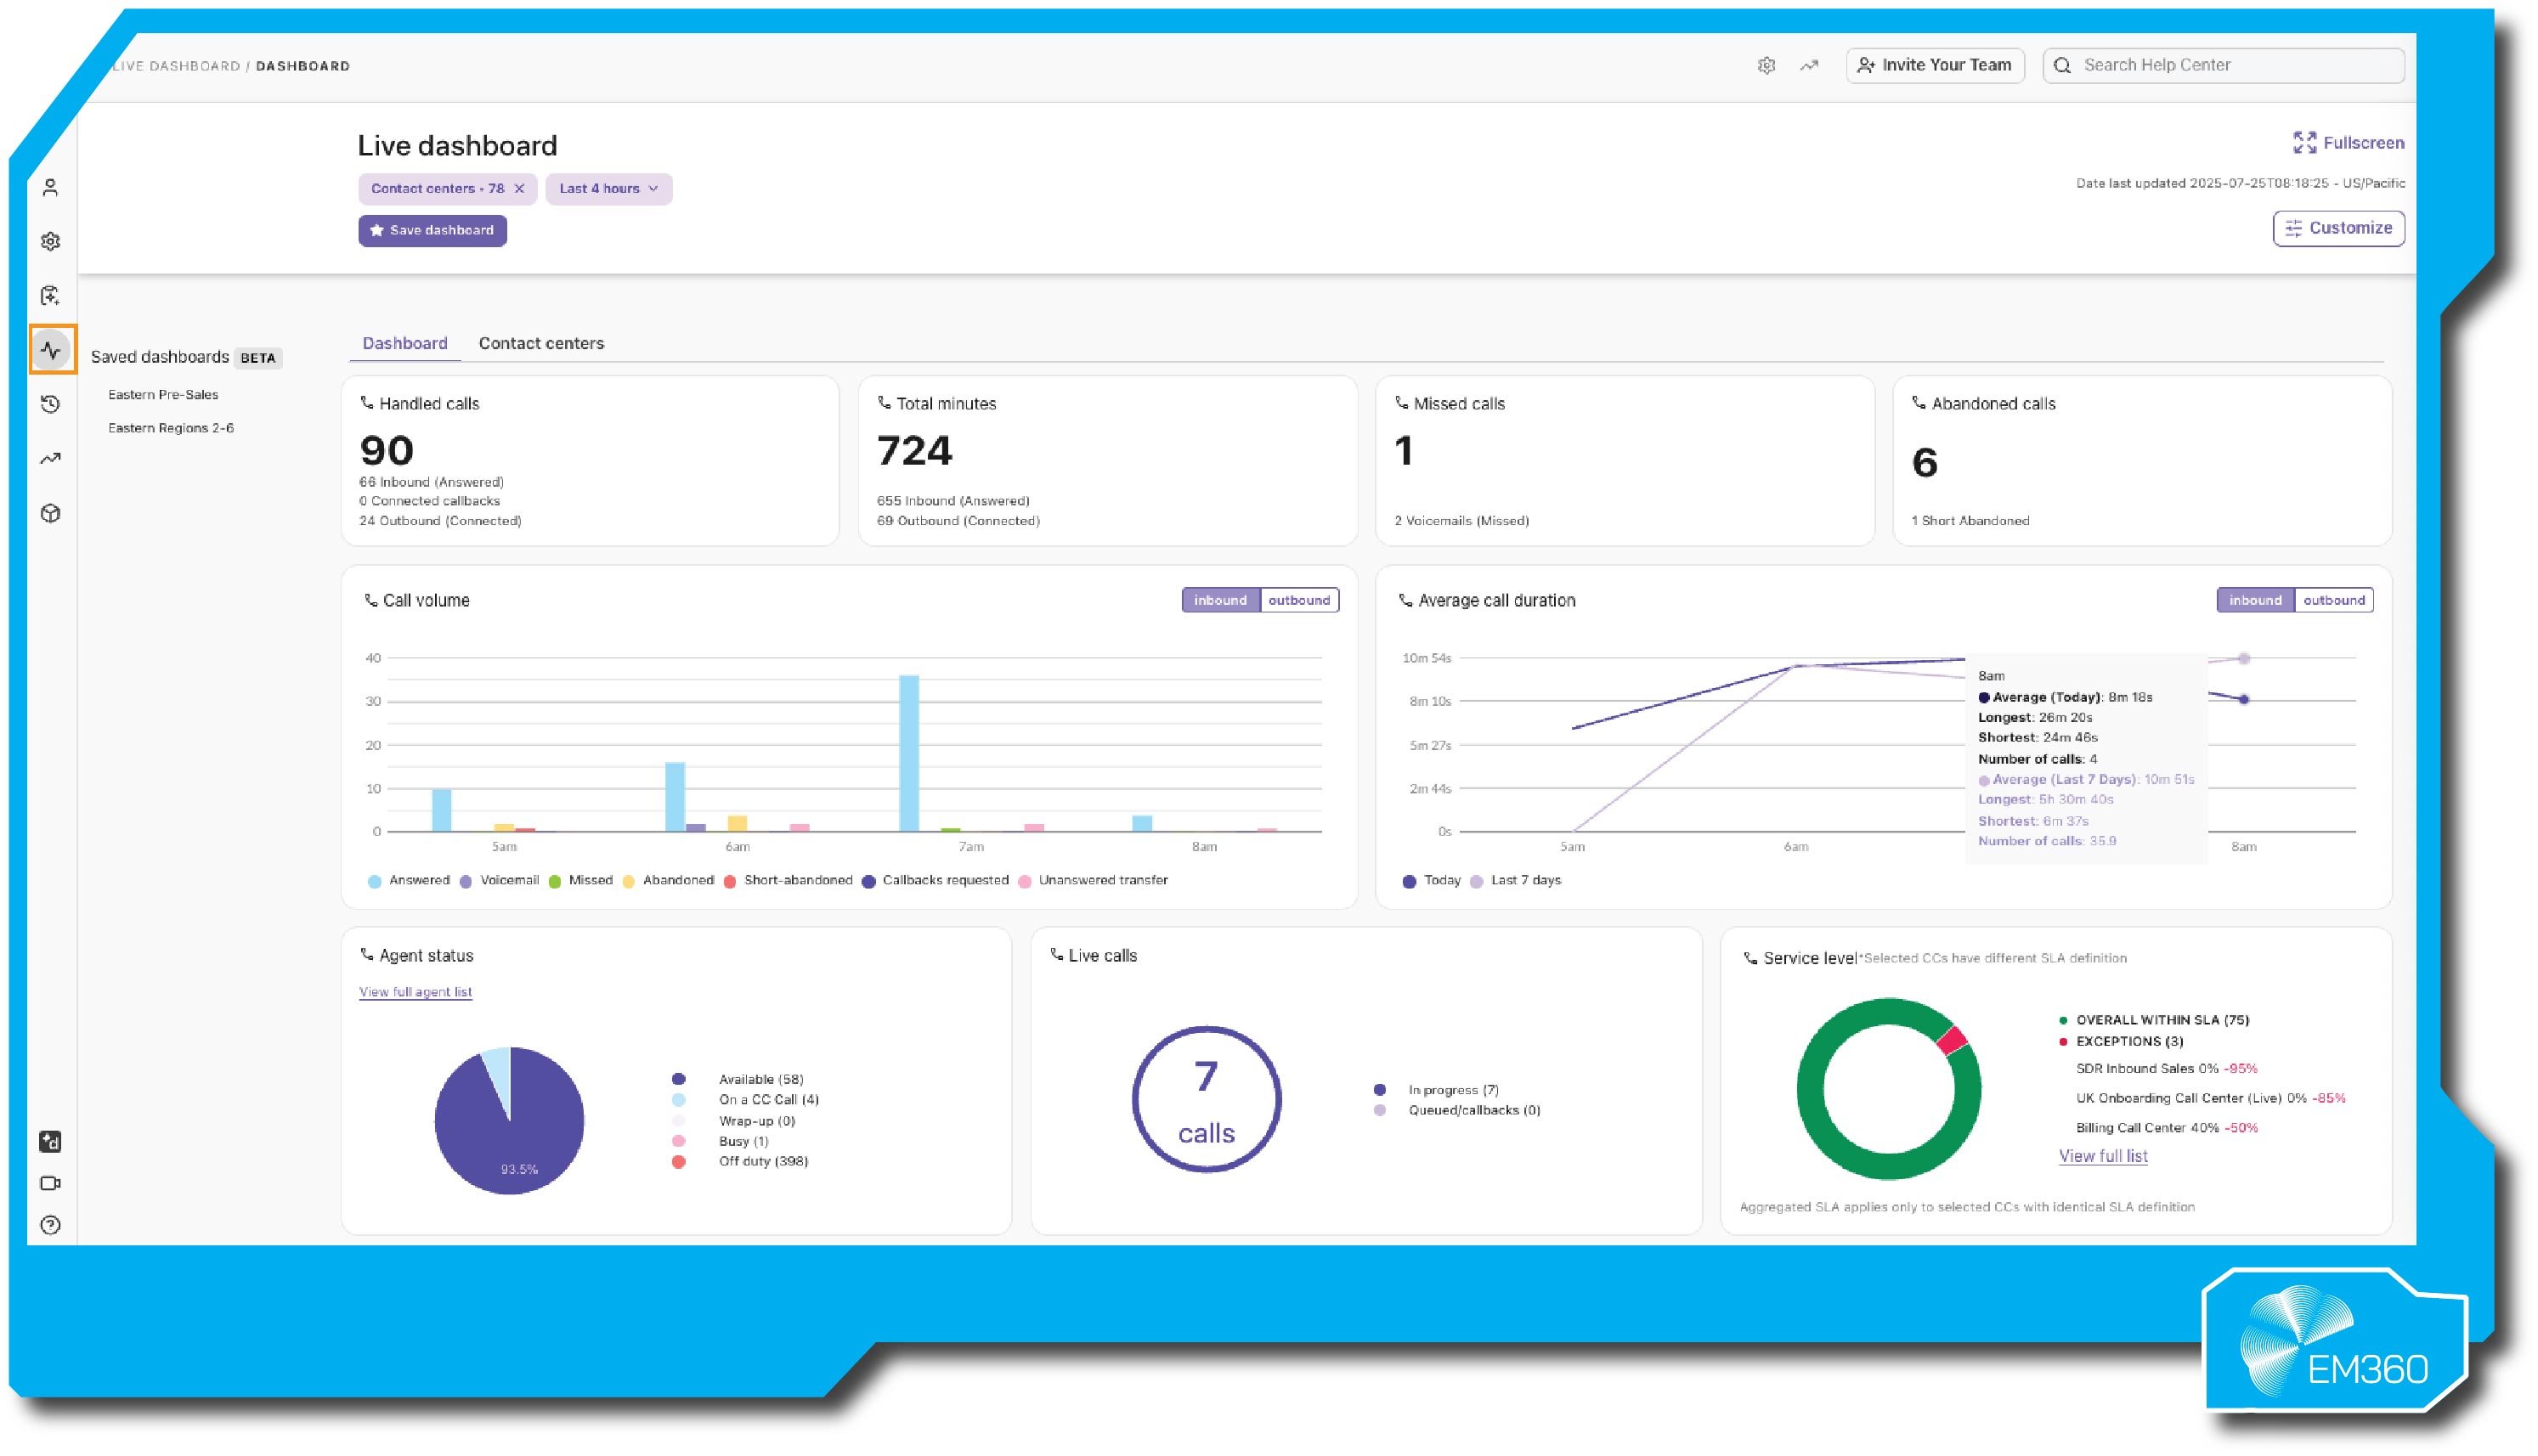Click the help question mark icon
The image size is (2538, 1456).
51,1225
